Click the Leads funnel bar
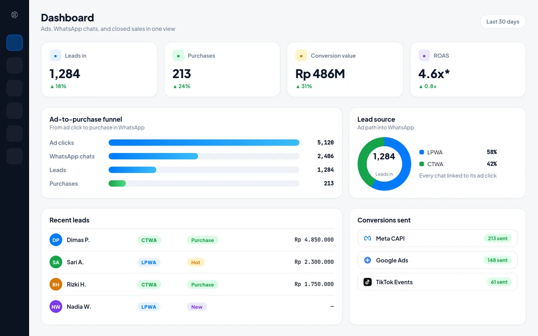The height and width of the screenshot is (336, 538). pos(132,170)
